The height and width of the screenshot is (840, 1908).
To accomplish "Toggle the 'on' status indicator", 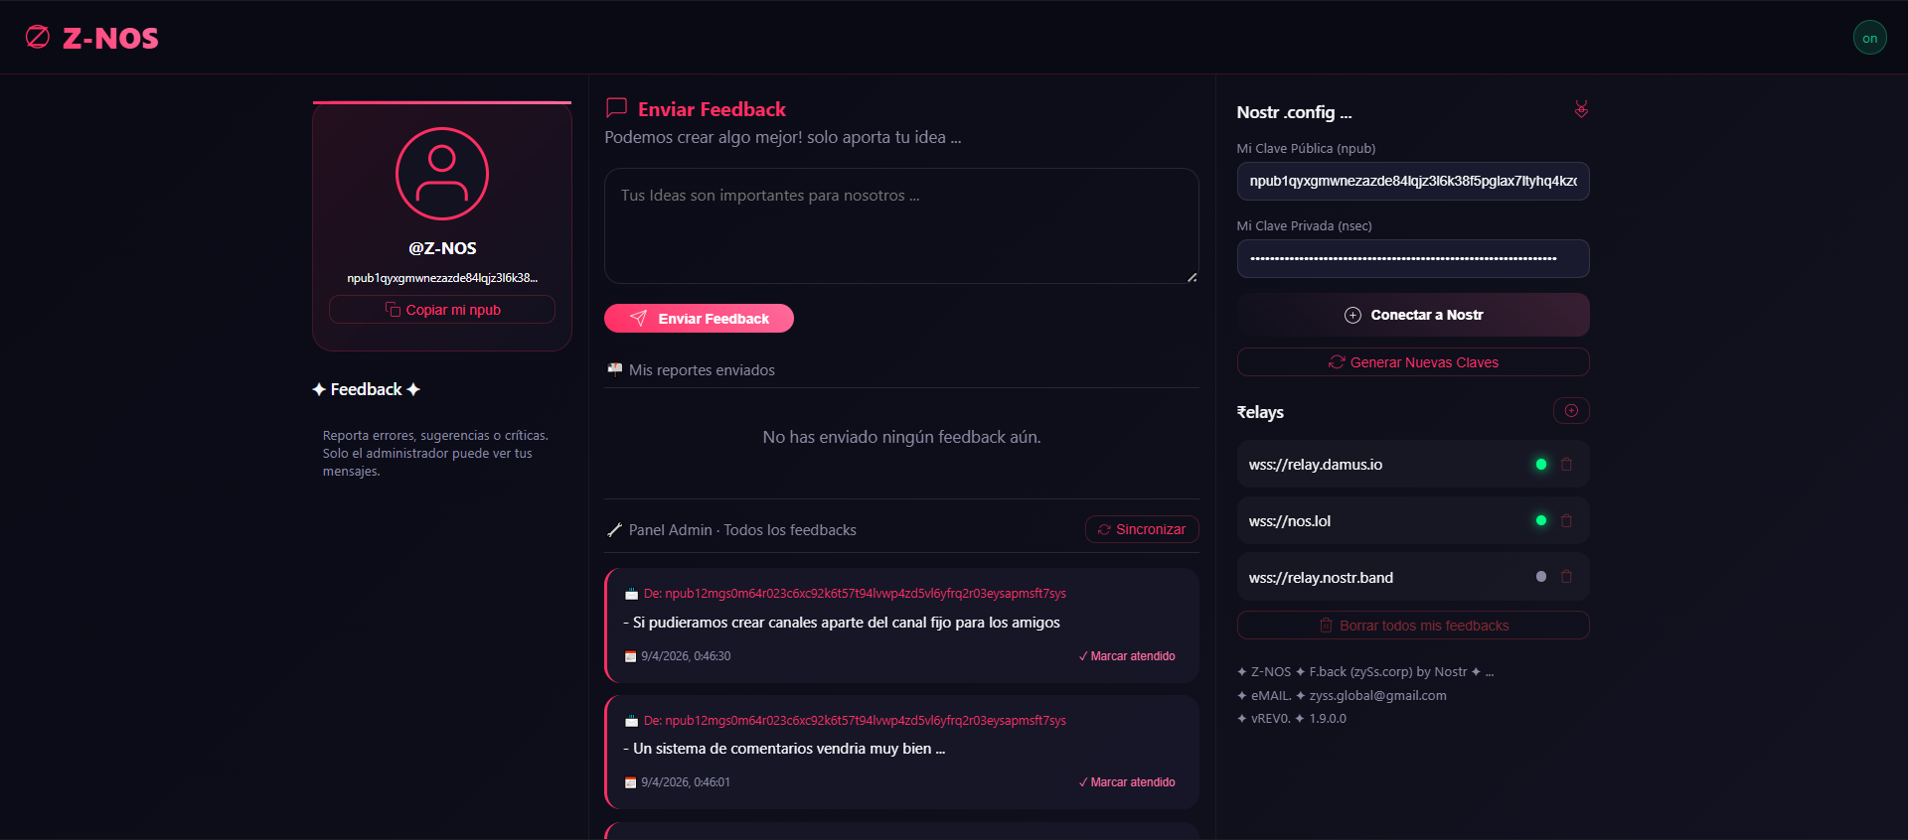I will pos(1869,38).
